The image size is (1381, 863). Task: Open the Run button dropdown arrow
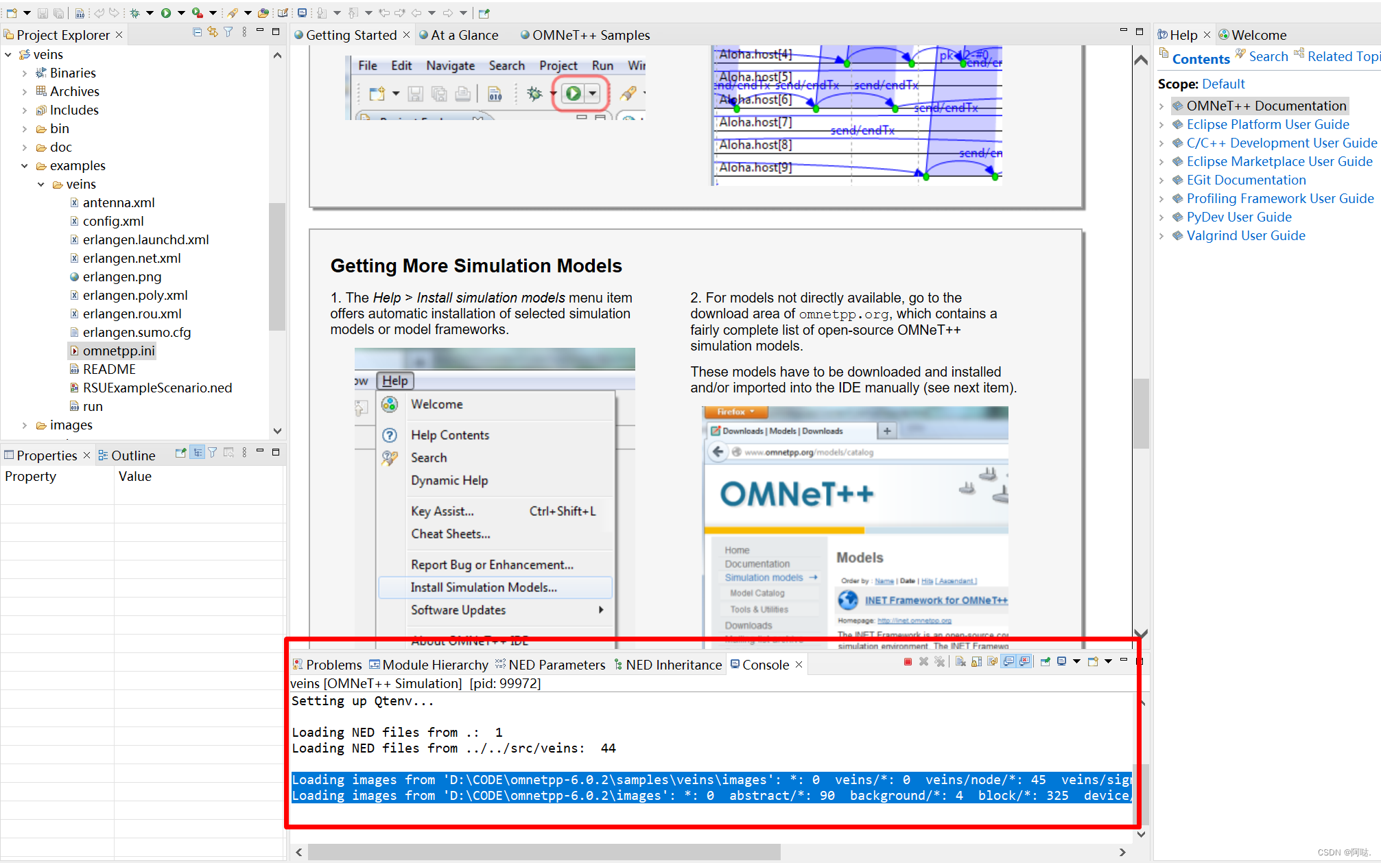pyautogui.click(x=181, y=12)
